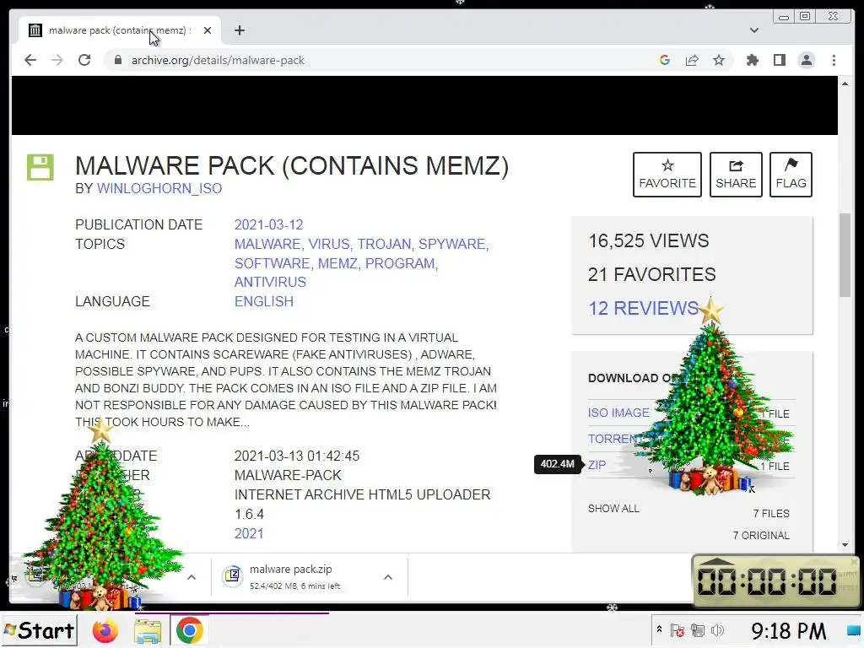Click the 9:18 PM taskbar clock
Viewport: 864px width, 648px height.
tap(788, 630)
